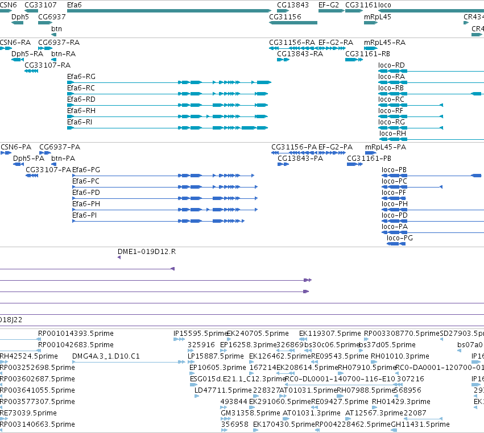Click transcript CSN6-RA
The height and width of the screenshot is (433, 484).
click(x=15, y=43)
